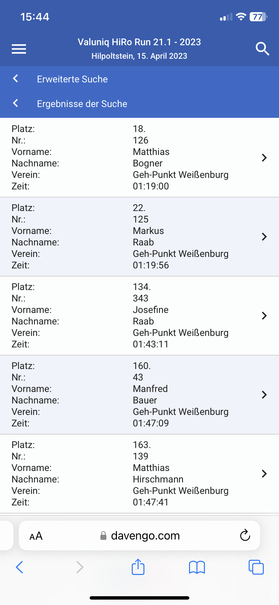Go back from Erweiterte Suche
The width and height of the screenshot is (279, 605).
point(15,79)
